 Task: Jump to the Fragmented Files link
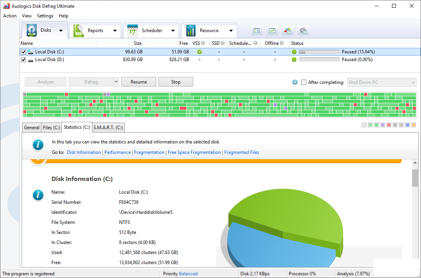(x=242, y=152)
